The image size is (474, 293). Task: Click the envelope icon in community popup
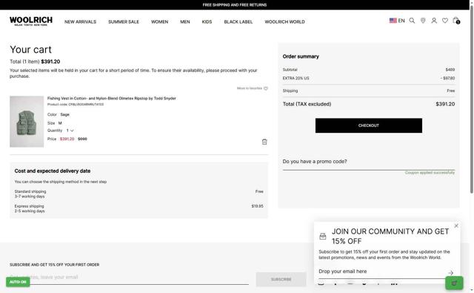point(323,237)
